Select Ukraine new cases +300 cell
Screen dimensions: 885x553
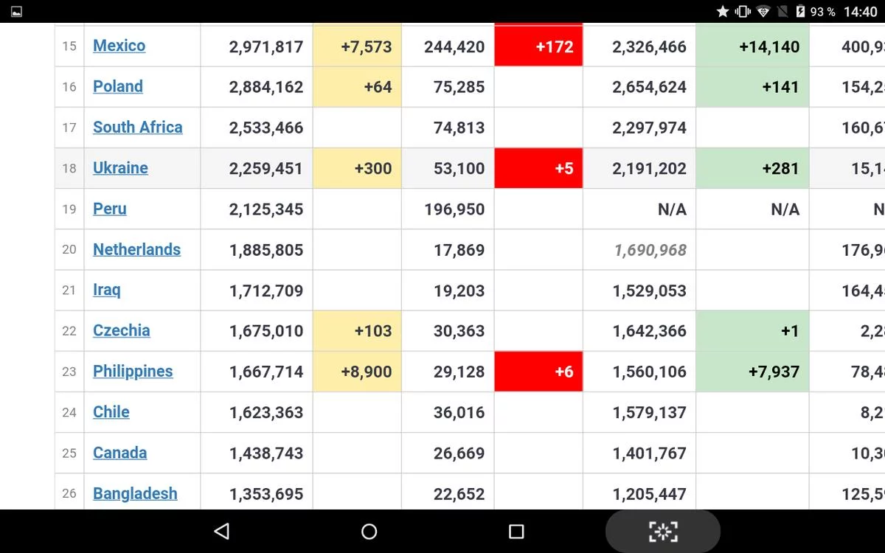[358, 168]
